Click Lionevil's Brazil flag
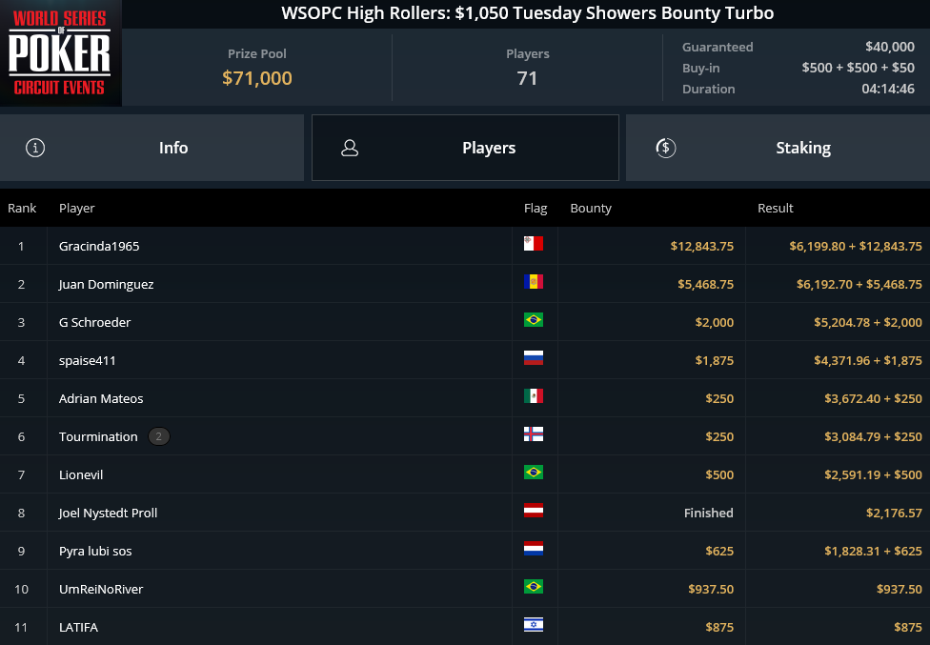This screenshot has height=645, width=930. coord(534,472)
